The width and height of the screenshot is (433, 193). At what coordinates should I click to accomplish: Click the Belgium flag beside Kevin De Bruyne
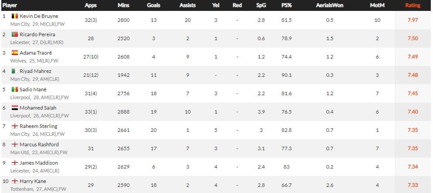pyautogui.click(x=14, y=16)
